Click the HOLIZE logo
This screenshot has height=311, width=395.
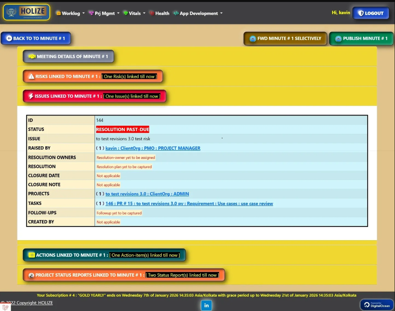tap(26, 12)
